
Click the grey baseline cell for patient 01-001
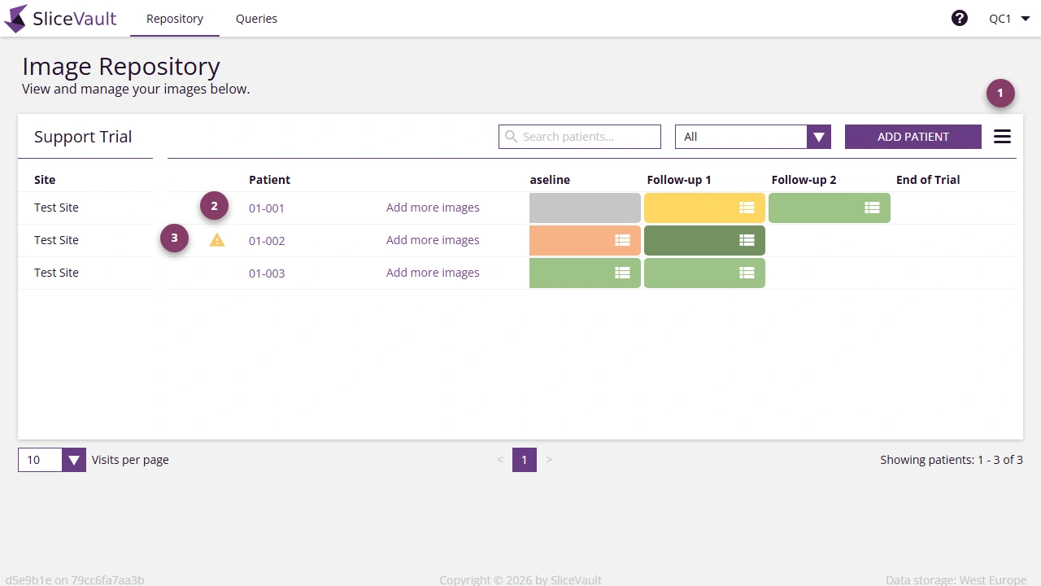584,208
